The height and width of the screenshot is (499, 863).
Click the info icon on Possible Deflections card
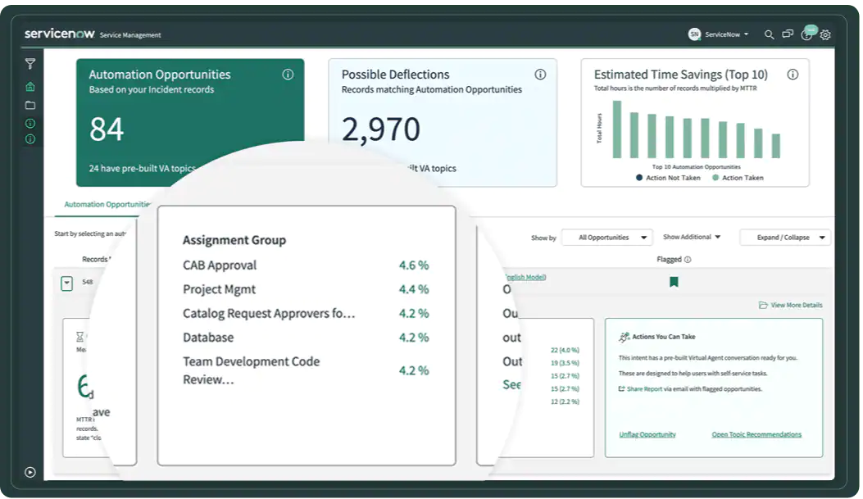click(x=540, y=74)
